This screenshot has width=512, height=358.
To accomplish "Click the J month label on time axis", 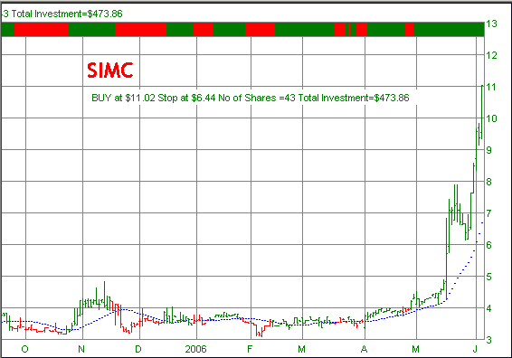I will [475, 349].
